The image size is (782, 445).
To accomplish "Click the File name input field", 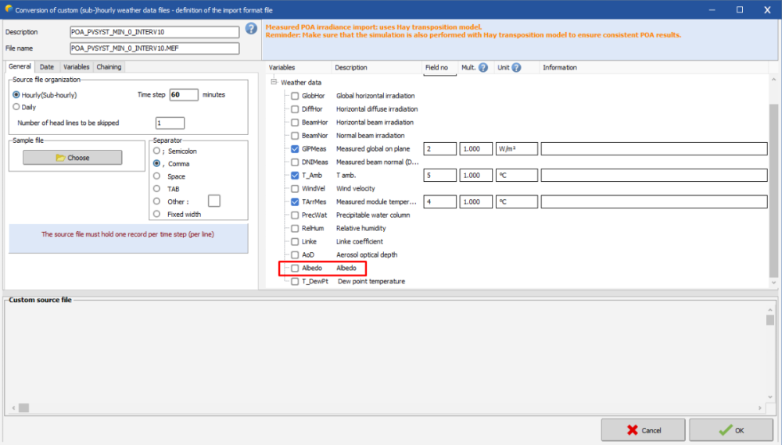I will 153,48.
